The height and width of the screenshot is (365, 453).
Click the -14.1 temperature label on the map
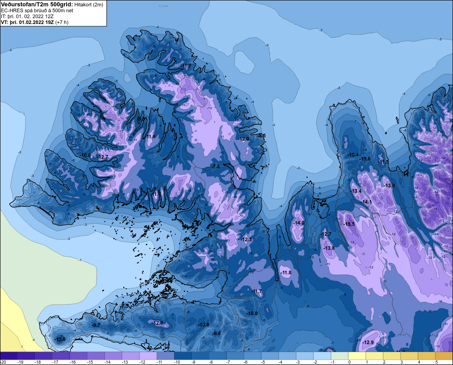366,202
